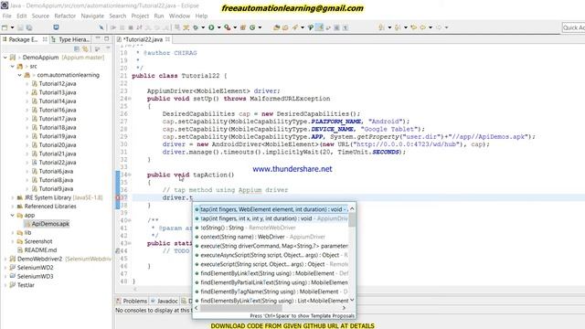This screenshot has width=585, height=329.
Task: Click the Debug bug toolbar icon
Action: point(196,27)
